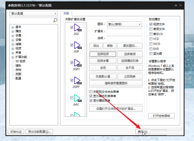The height and width of the screenshot is (141, 194).
Task: Enable SVCD autoplay option
Action: (x=151, y=44)
